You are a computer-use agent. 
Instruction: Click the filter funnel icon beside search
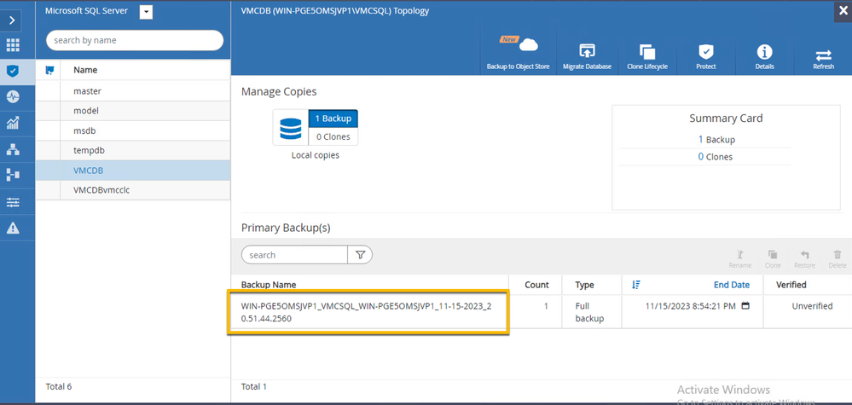pos(360,254)
